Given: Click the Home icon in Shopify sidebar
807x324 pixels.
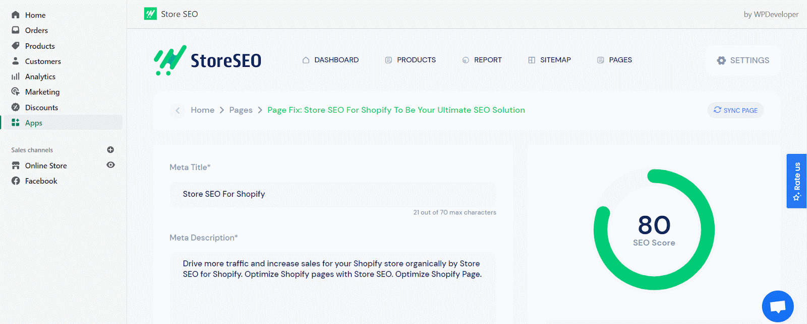Looking at the screenshot, I should point(16,15).
